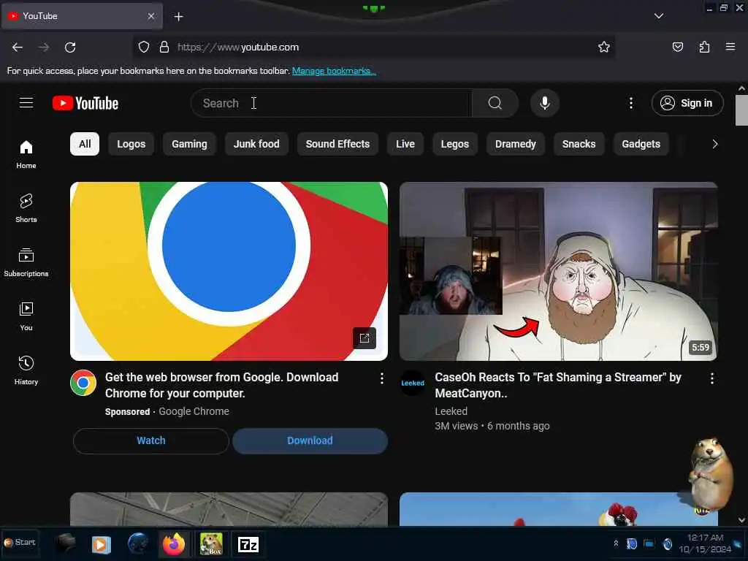Open the media player taskbar icon

point(101,543)
